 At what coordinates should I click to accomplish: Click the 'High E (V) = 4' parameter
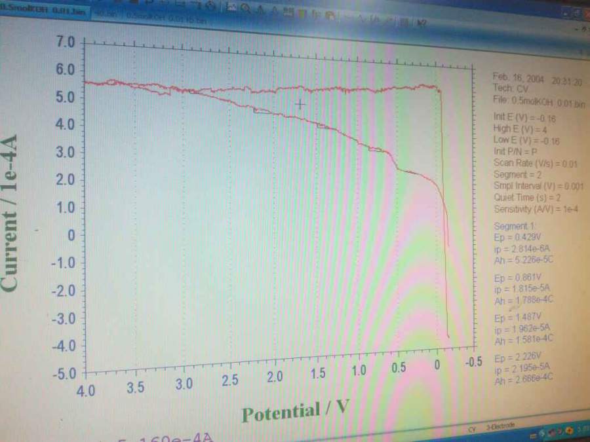[520, 129]
